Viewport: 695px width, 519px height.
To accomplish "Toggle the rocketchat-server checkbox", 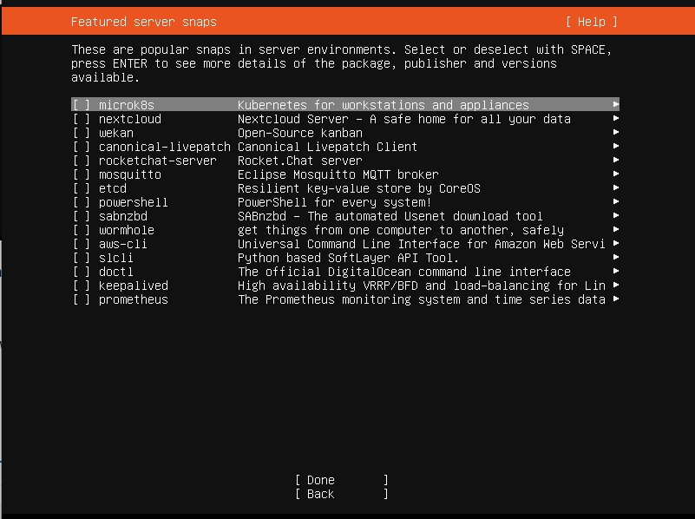I will pyautogui.click(x=82, y=161).
